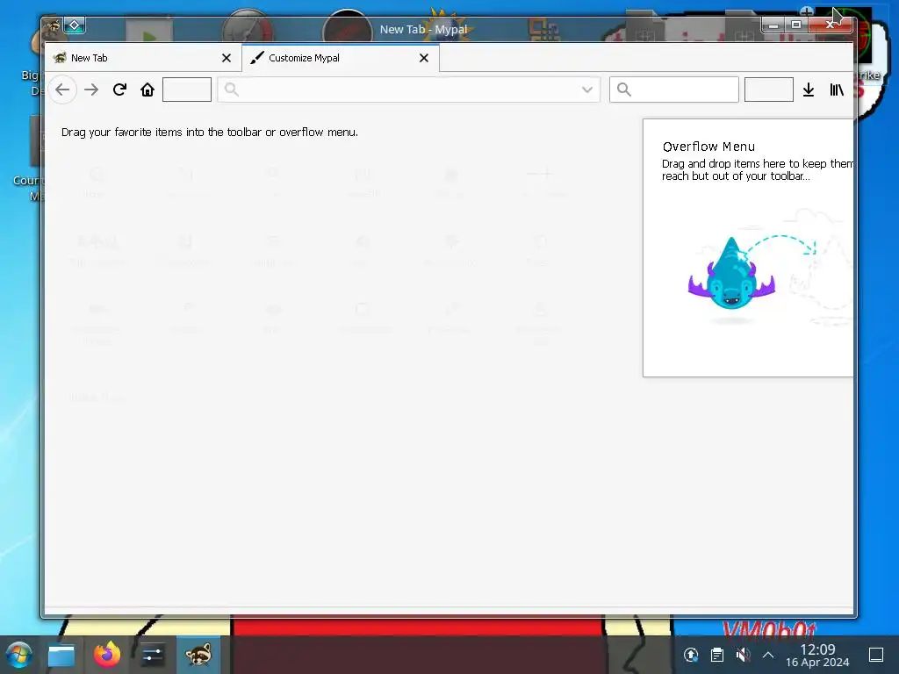Screen dimensions: 899x674
Task: Expand the hidden tray icons arrow
Action: [x=768, y=655]
